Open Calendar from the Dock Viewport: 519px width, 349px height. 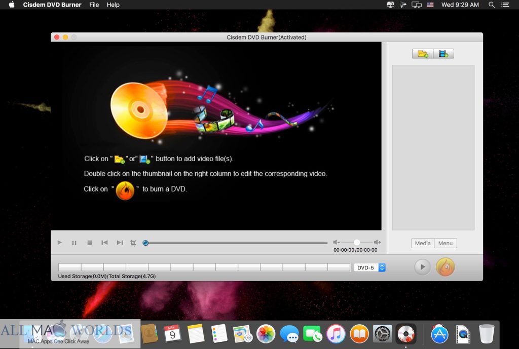[x=172, y=333]
